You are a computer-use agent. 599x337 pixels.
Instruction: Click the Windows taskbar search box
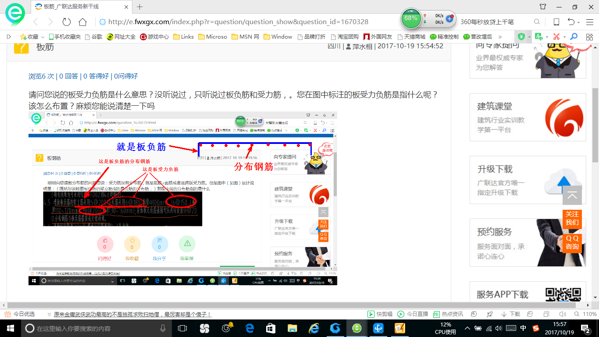(x=96, y=328)
